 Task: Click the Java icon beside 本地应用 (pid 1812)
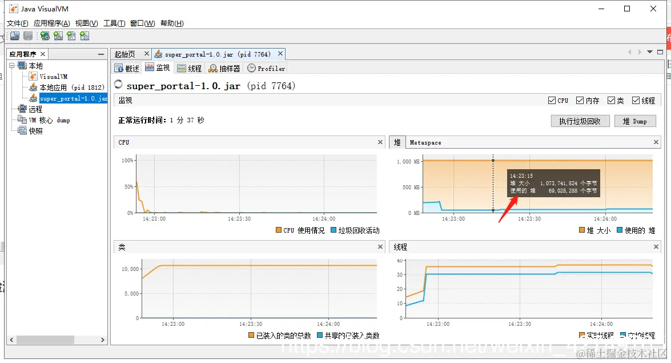pos(33,87)
